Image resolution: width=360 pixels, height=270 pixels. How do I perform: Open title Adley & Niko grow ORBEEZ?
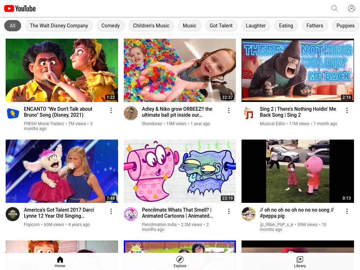click(177, 112)
